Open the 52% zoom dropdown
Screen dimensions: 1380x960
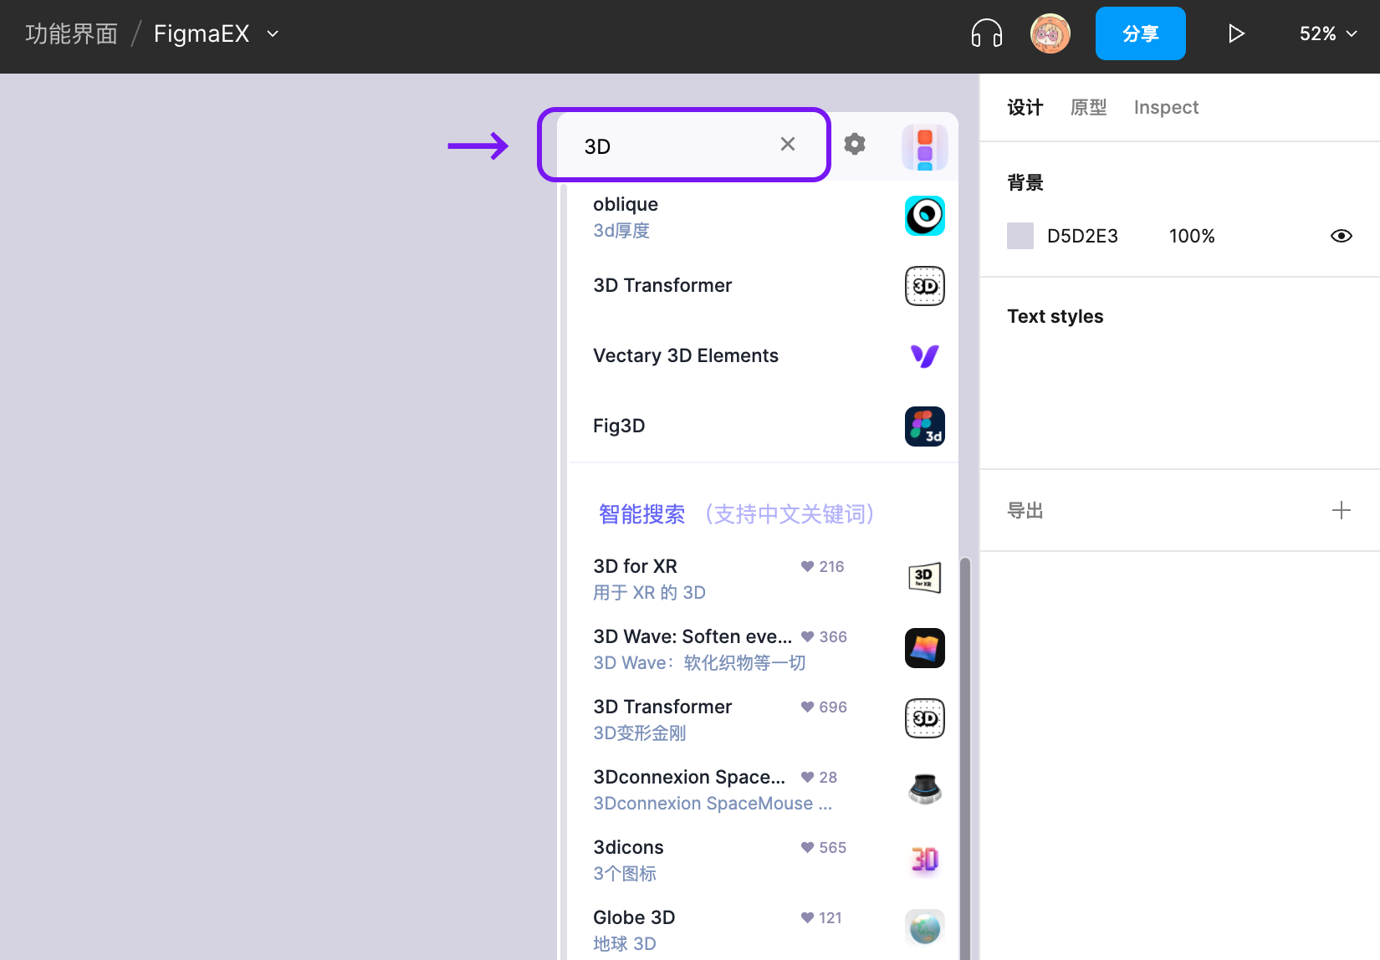click(x=1328, y=33)
